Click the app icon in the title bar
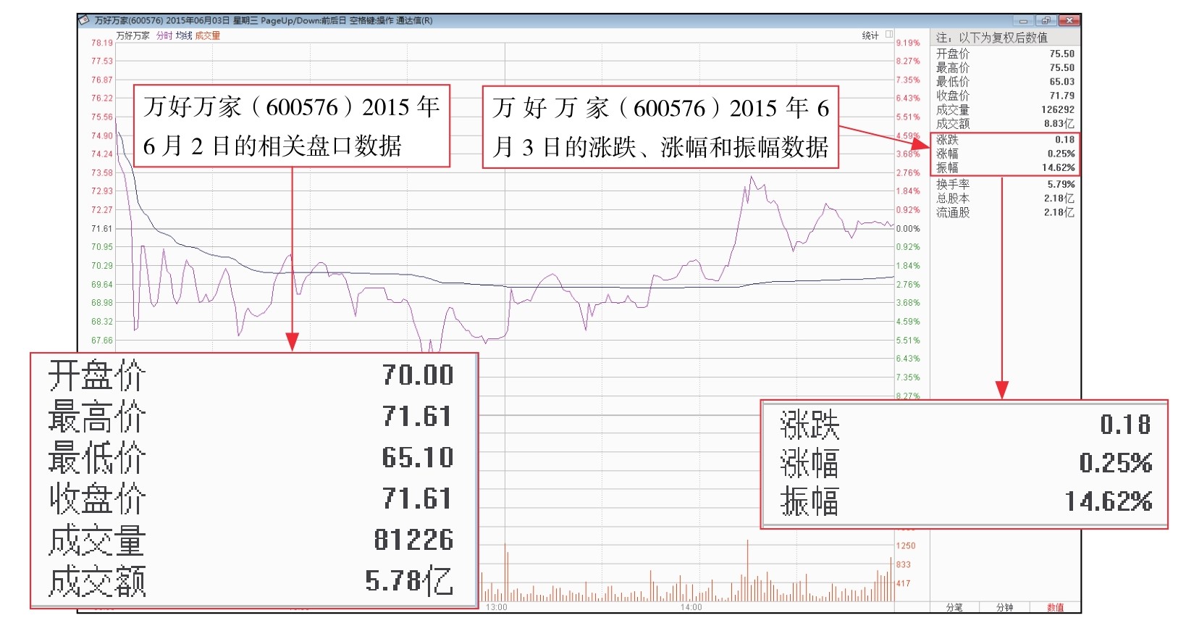 [85, 20]
